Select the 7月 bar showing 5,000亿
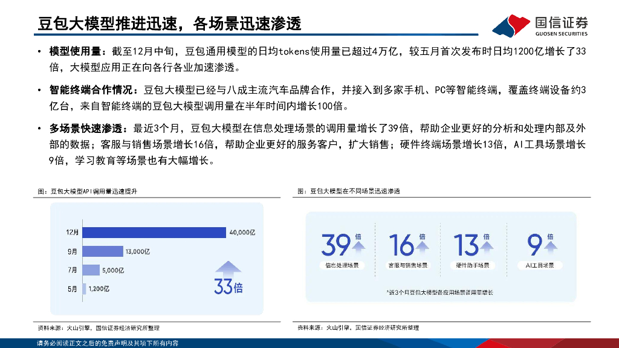The image size is (619, 348). tap(91, 270)
